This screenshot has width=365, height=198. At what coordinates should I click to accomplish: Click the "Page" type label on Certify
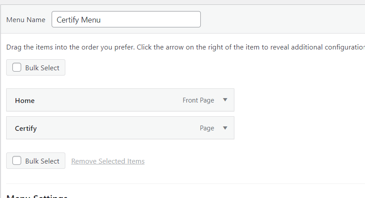(207, 128)
